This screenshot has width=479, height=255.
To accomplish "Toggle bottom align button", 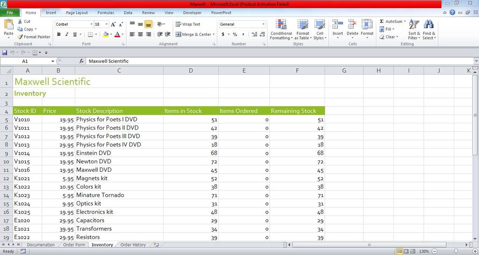I will tap(148, 24).
